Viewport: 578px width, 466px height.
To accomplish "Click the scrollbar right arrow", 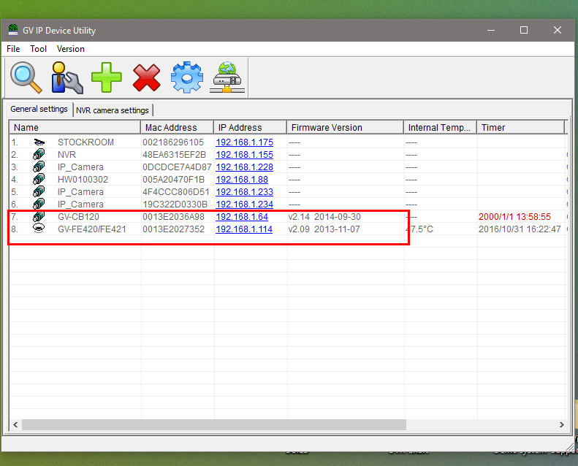I will tap(561, 424).
